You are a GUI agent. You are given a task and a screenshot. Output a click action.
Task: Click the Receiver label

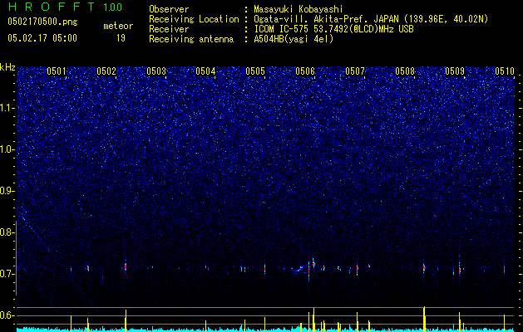(169, 29)
